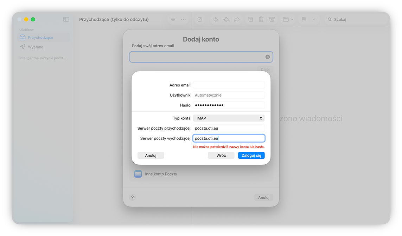The image size is (402, 236).
Task: Click the Delete (trash) toolbar icon
Action: (x=261, y=19)
